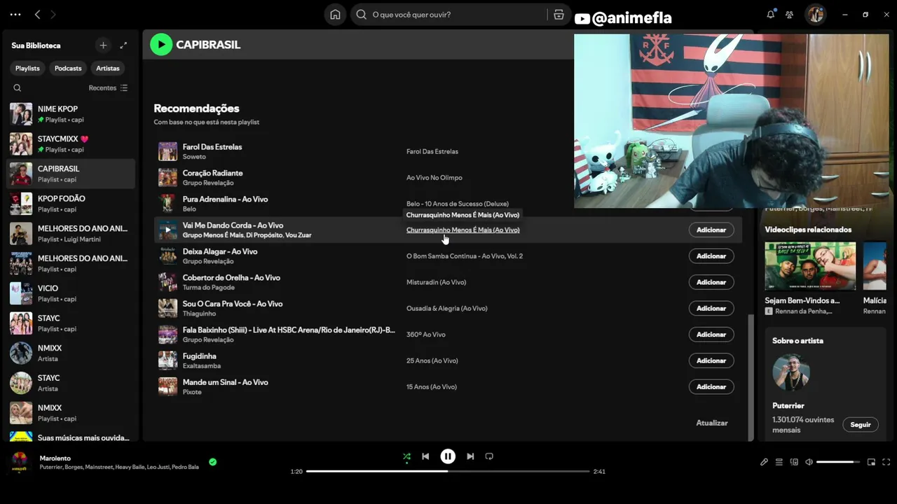Open MELHORES DO ANO playlist by Luigi Martini
Image resolution: width=897 pixels, height=504 pixels.
(71, 233)
